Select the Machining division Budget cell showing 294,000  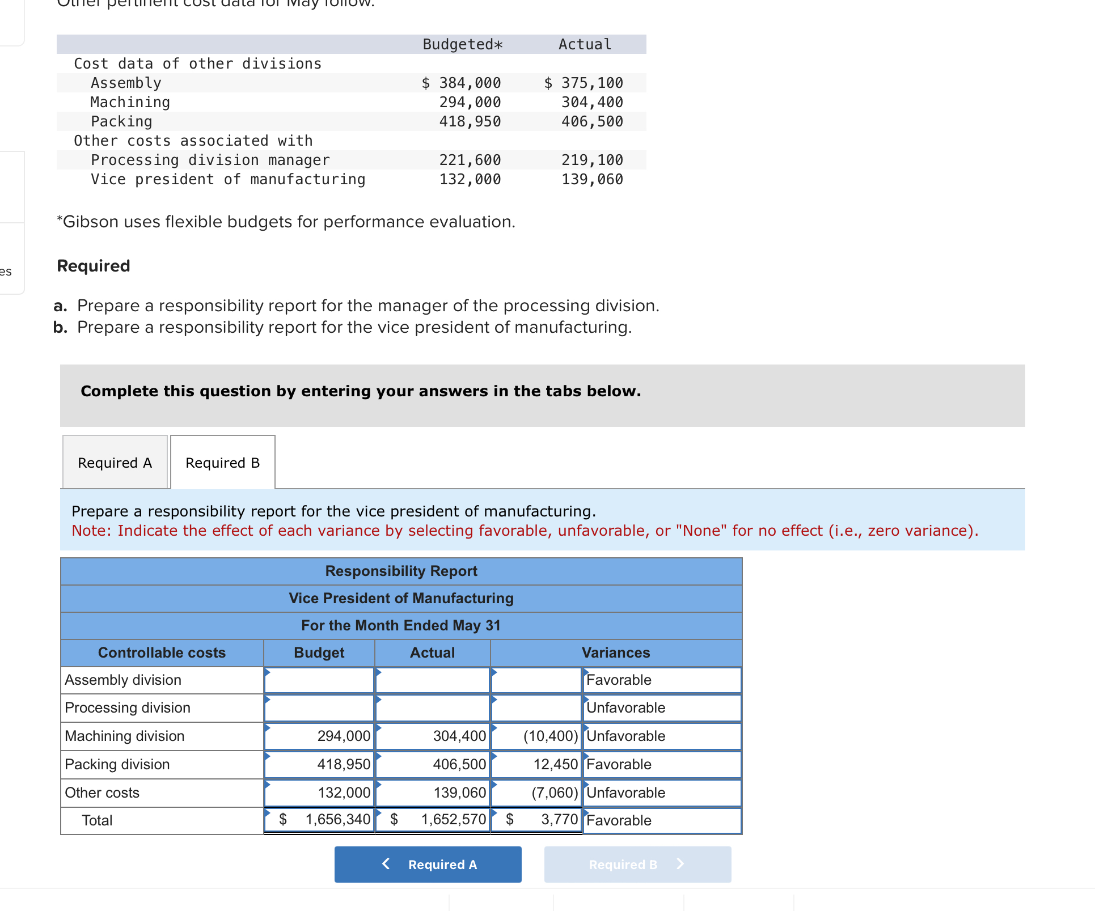tap(319, 736)
